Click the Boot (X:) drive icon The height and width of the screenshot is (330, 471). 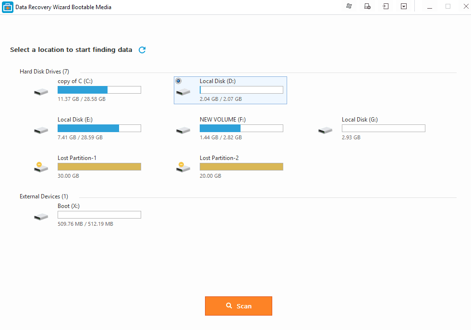(x=41, y=217)
